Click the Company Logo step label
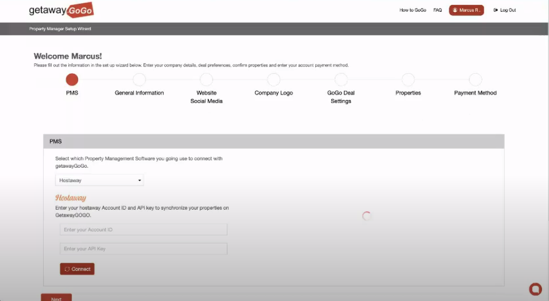This screenshot has height=301, width=549. coord(274,93)
